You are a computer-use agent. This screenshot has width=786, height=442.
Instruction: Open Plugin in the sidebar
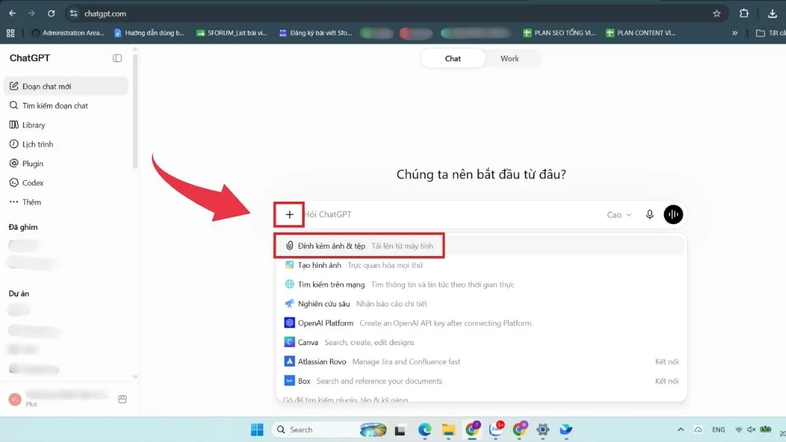66,163
